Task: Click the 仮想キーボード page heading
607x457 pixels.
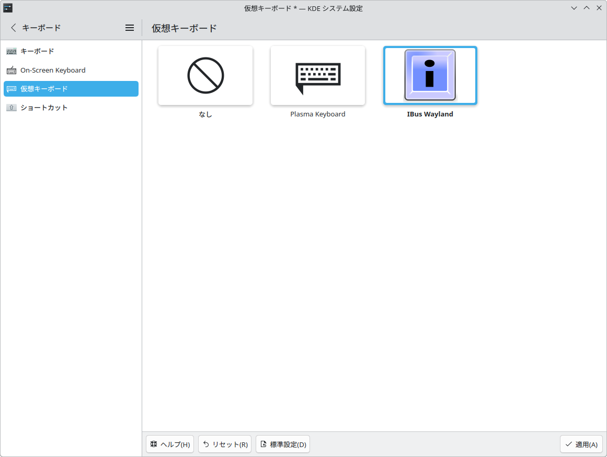Action: [x=184, y=28]
